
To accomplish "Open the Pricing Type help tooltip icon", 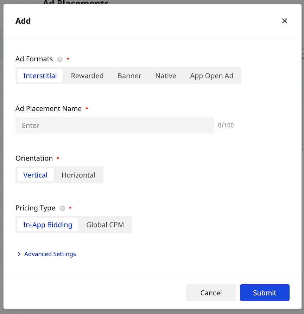I will tap(62, 208).
